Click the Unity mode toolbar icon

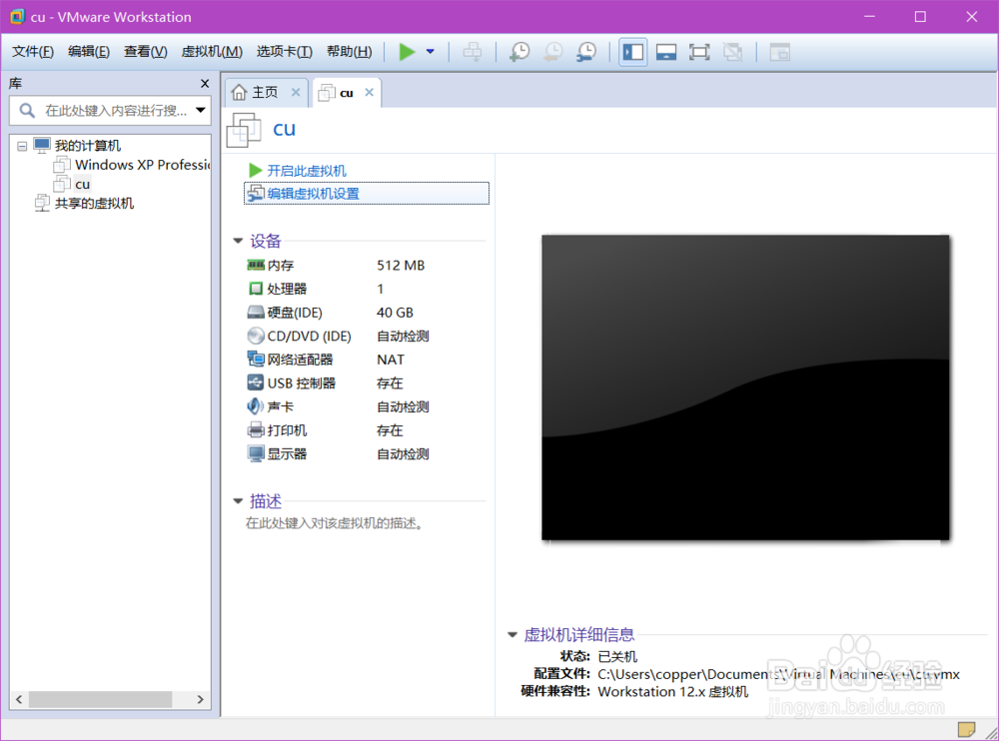click(732, 52)
